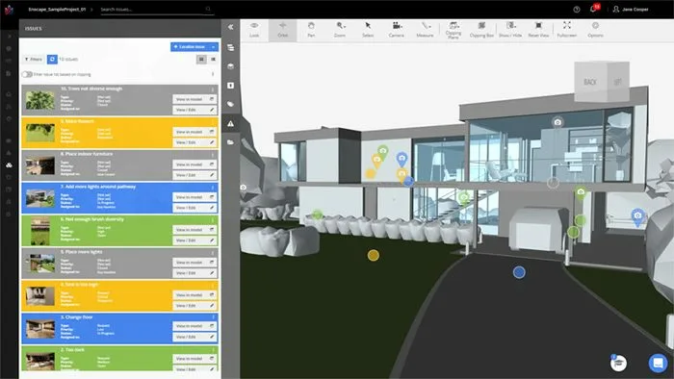Open the saved views panel icon
The height and width of the screenshot is (379, 674).
[231, 86]
